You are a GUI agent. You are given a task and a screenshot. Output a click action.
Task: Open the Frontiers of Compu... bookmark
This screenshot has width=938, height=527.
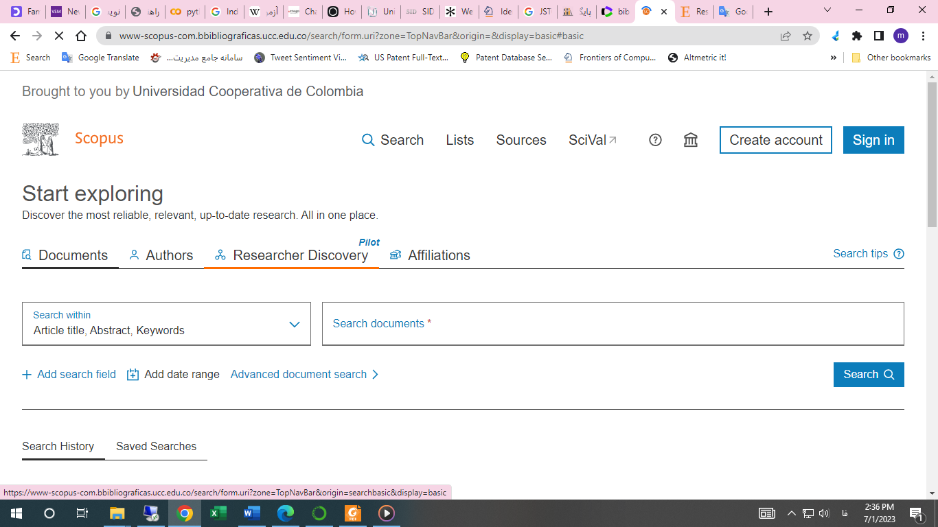pos(610,58)
